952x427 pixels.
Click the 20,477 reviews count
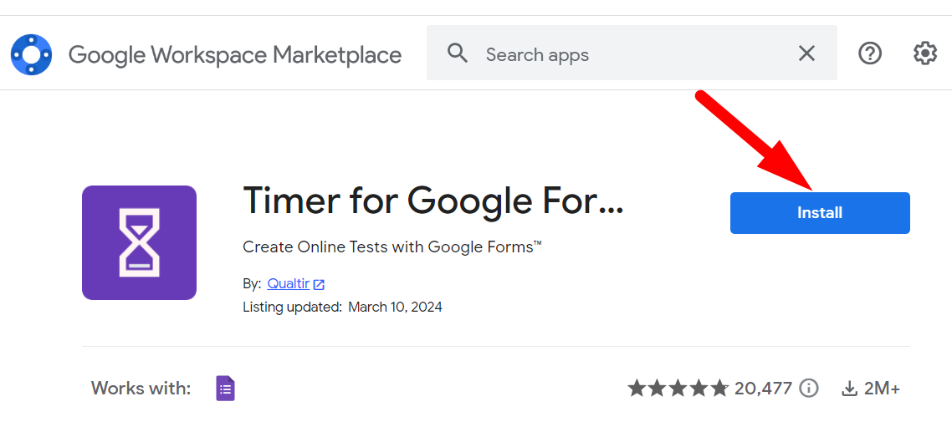[763, 388]
